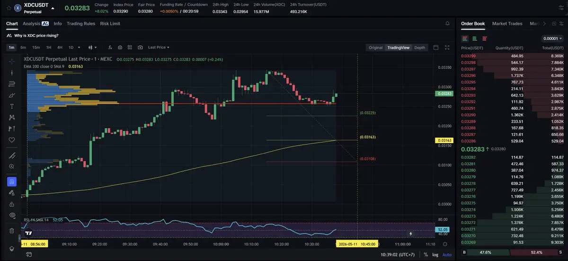This screenshot has width=568, height=261.
Task: Open the patterns drawing tool
Action: point(12,117)
